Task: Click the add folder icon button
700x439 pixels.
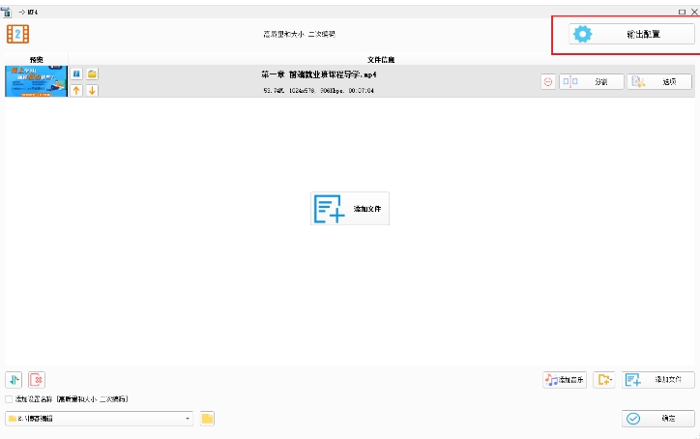Action: pos(604,380)
